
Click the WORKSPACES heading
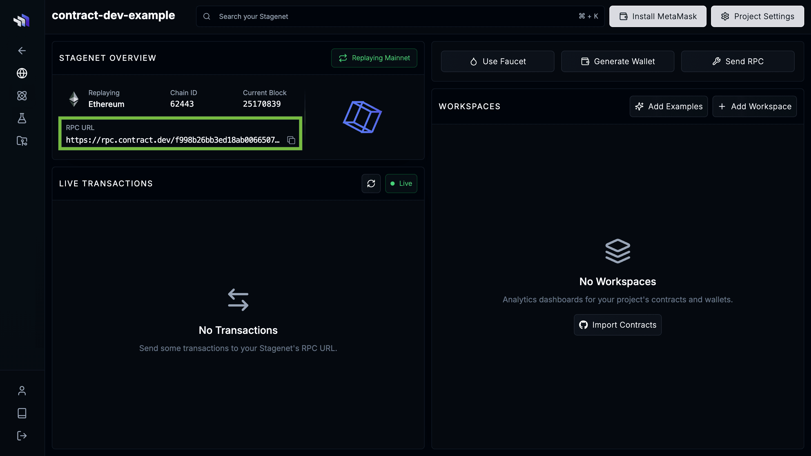click(469, 106)
